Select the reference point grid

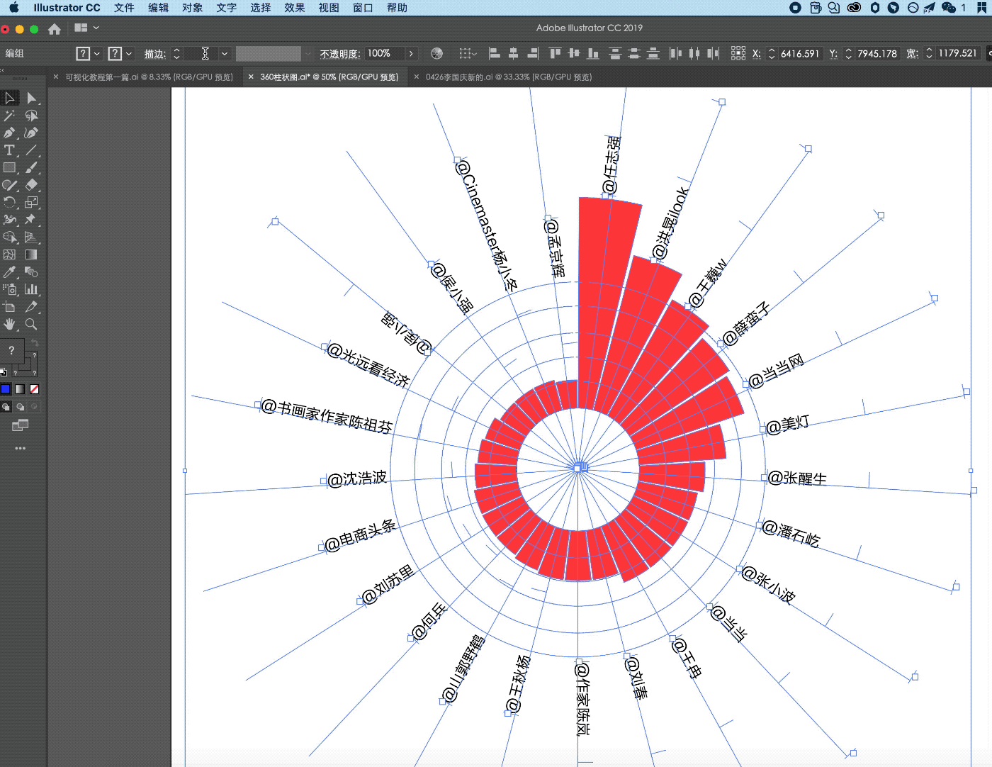click(738, 53)
